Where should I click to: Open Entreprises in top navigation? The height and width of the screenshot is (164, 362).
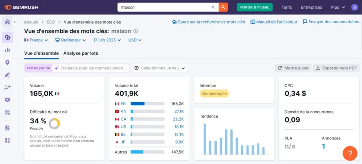tap(311, 7)
